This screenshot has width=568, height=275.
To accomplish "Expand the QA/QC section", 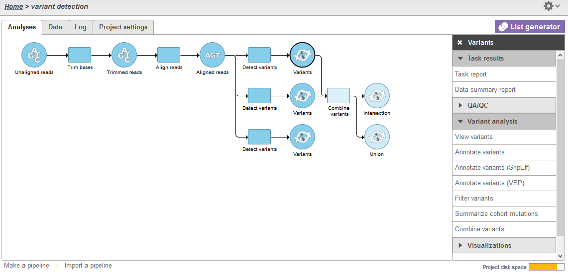I will coord(504,105).
